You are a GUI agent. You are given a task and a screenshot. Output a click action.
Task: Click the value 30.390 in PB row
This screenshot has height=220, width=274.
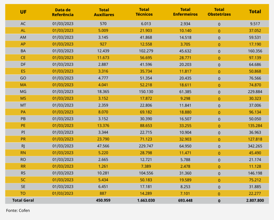[x=146, y=119]
